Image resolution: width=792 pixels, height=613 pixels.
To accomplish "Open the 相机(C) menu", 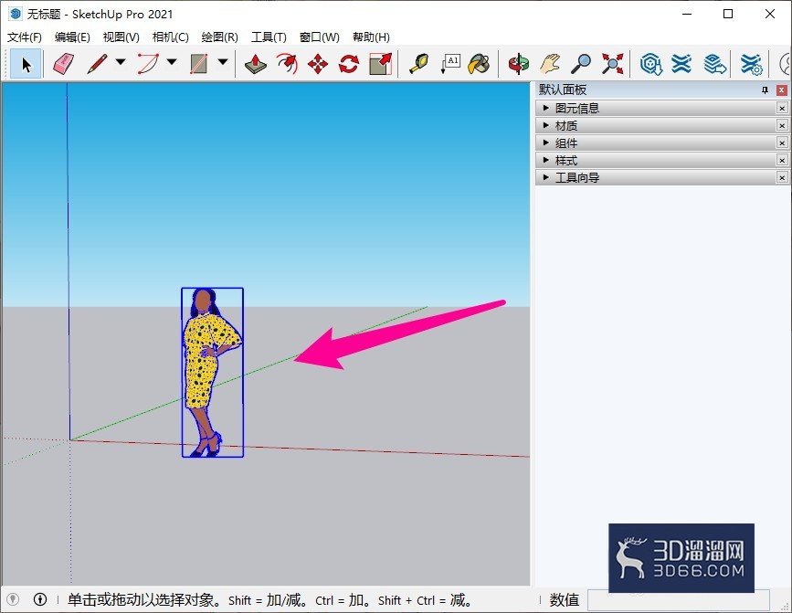I will point(170,37).
